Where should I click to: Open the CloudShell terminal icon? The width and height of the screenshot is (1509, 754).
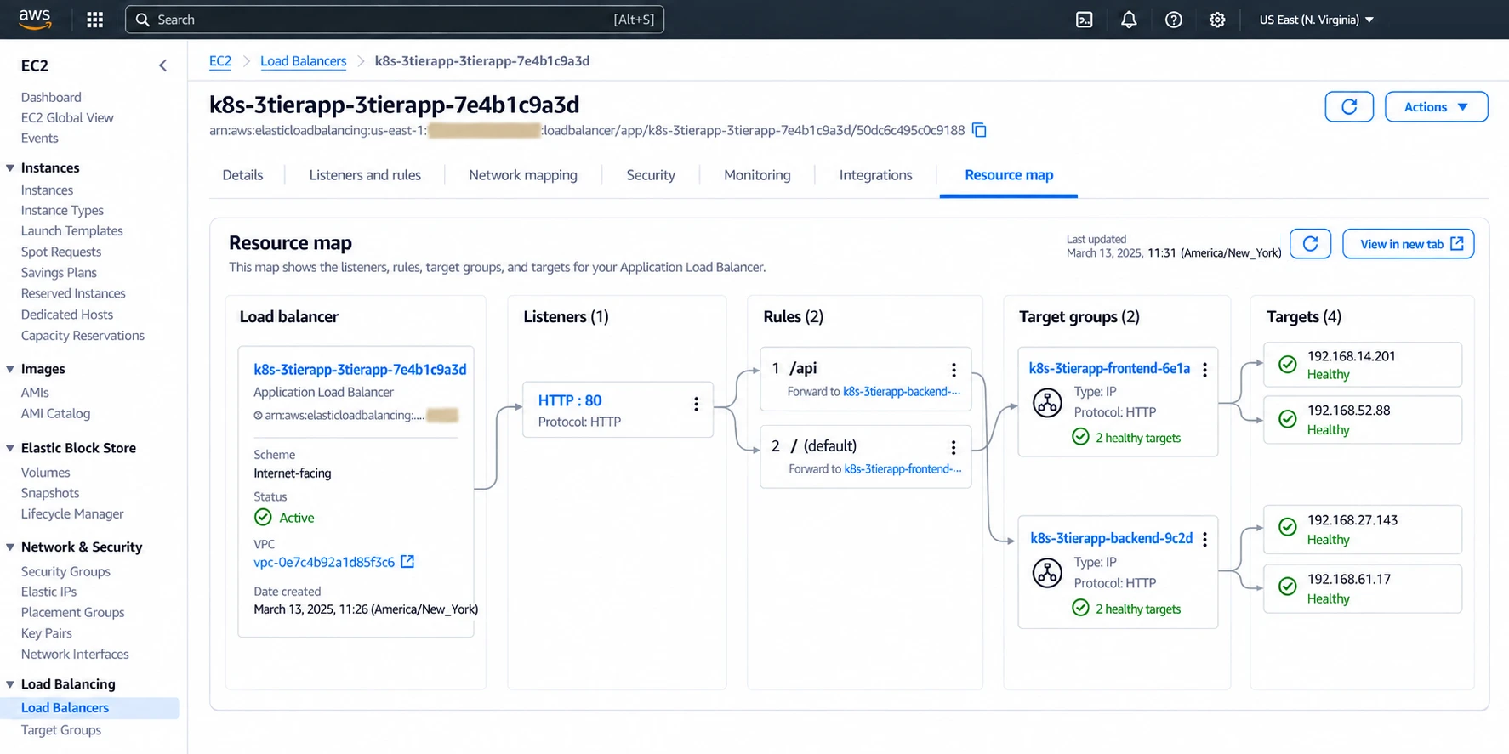[1084, 20]
